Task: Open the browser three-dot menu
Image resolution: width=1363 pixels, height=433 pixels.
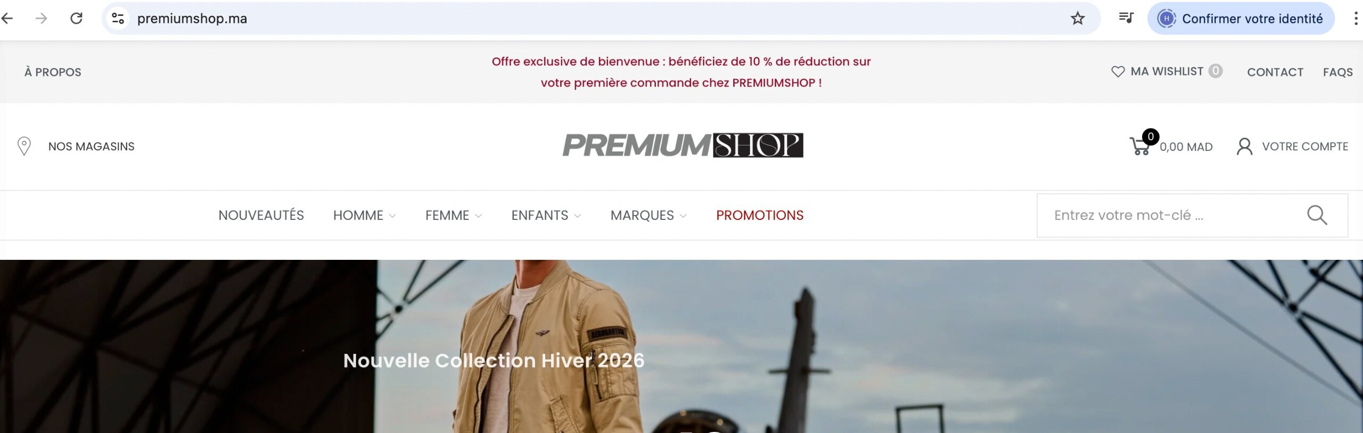Action: (x=1355, y=19)
